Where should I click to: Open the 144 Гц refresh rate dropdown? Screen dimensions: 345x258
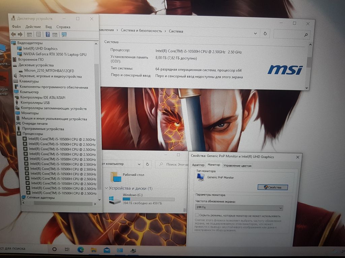point(239,207)
